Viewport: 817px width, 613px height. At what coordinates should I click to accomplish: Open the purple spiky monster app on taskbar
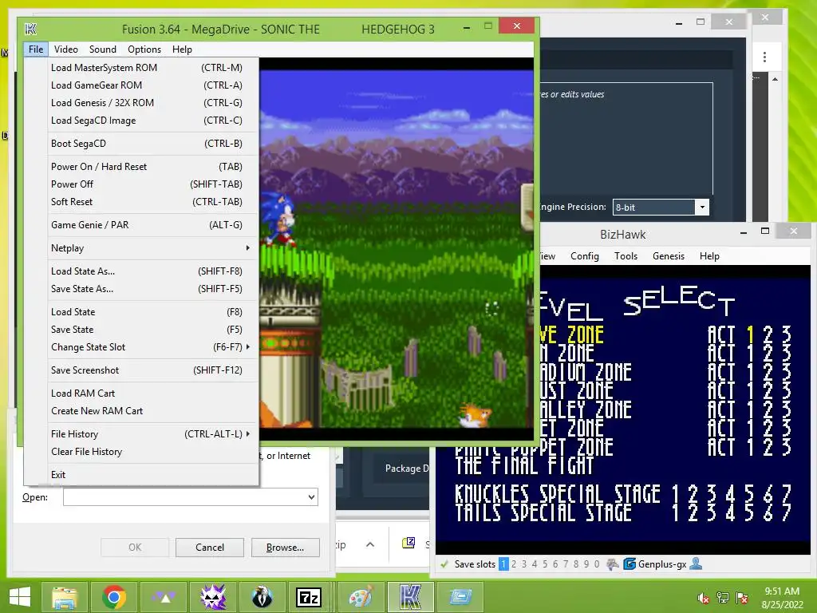coord(213,597)
